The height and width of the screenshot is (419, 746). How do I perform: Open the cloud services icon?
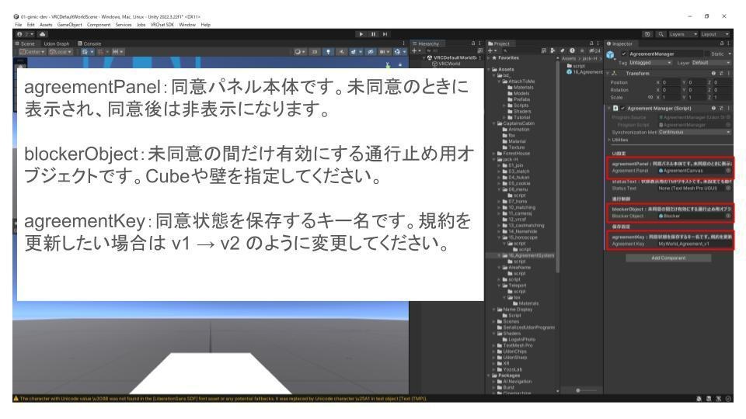[x=42, y=34]
